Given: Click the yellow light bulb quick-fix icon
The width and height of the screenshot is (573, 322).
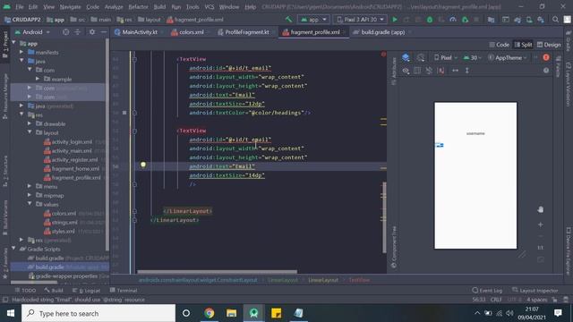Looking at the screenshot, I should click(x=143, y=165).
